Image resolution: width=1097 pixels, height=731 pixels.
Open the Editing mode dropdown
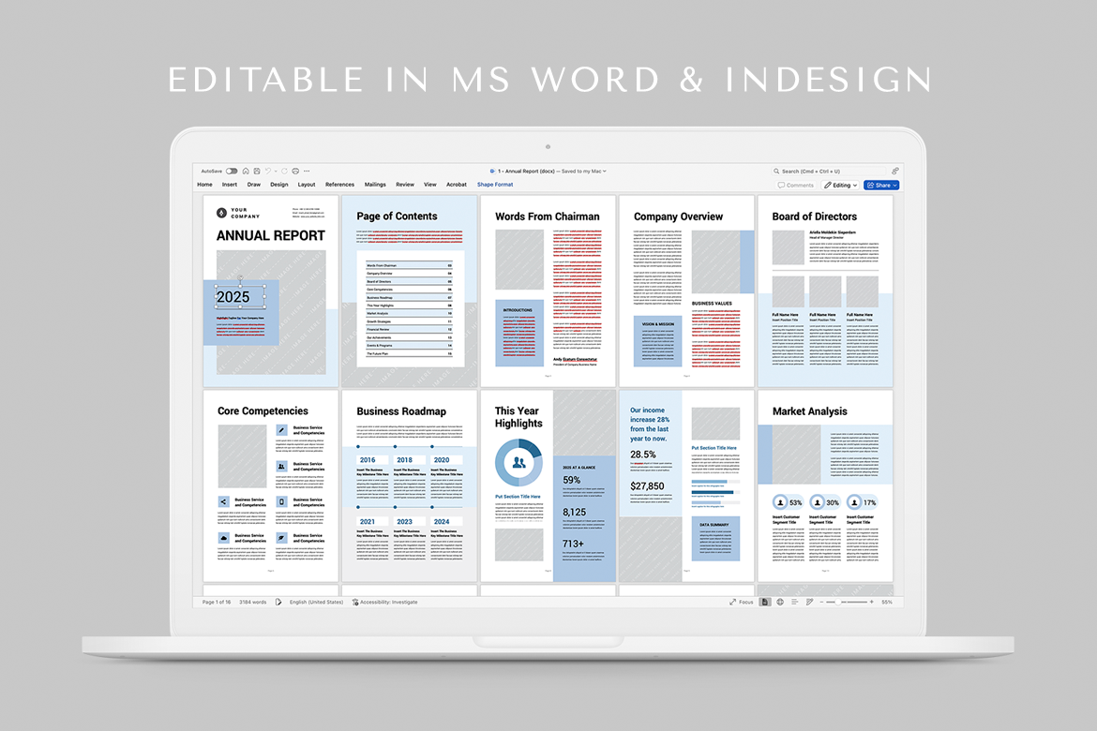click(840, 186)
